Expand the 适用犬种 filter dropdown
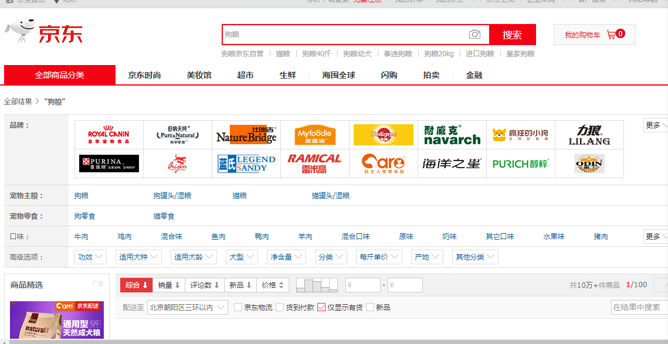668x344 pixels. click(x=138, y=257)
